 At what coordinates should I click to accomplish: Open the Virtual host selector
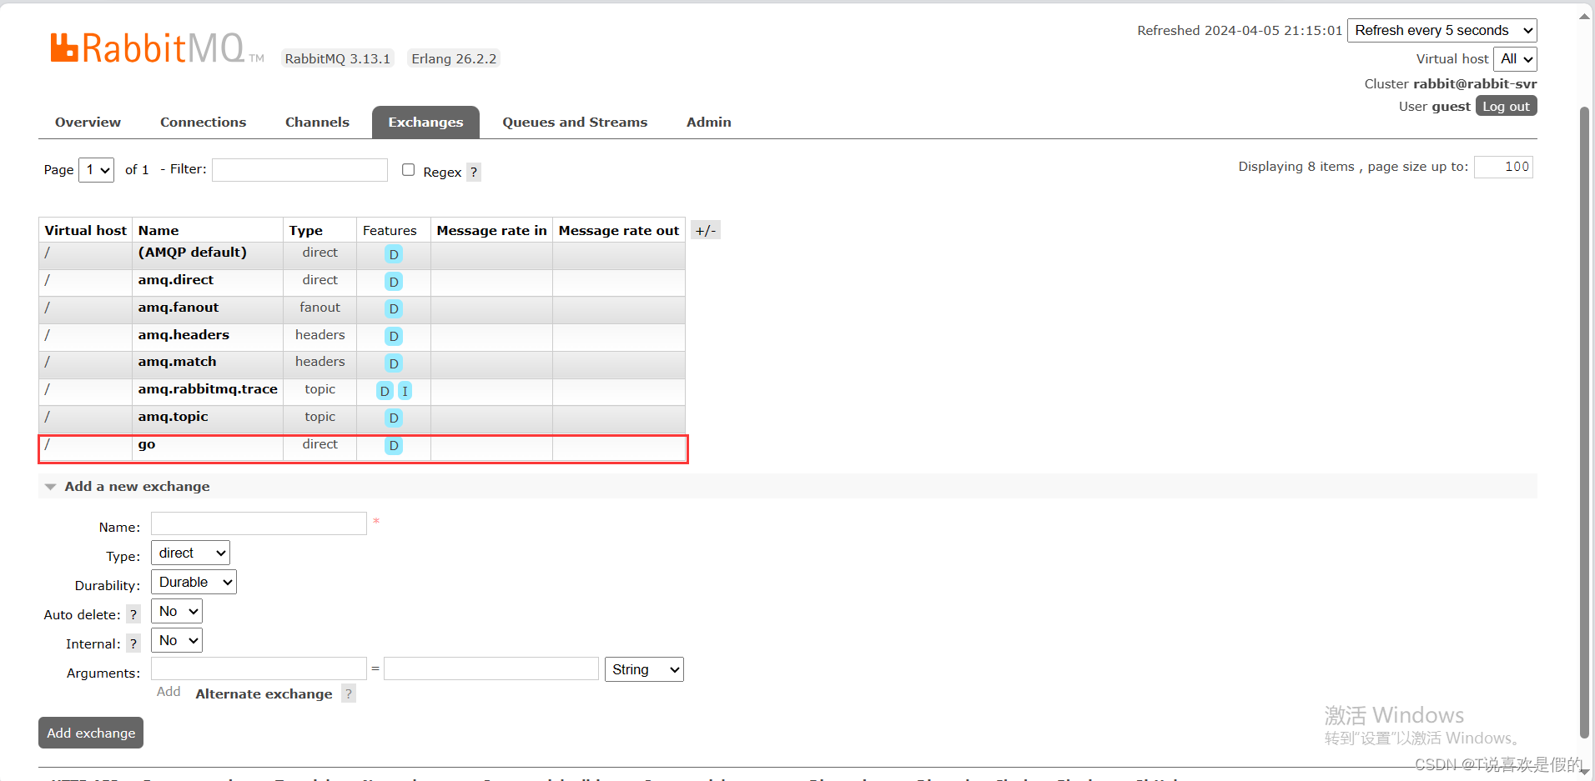1515,58
